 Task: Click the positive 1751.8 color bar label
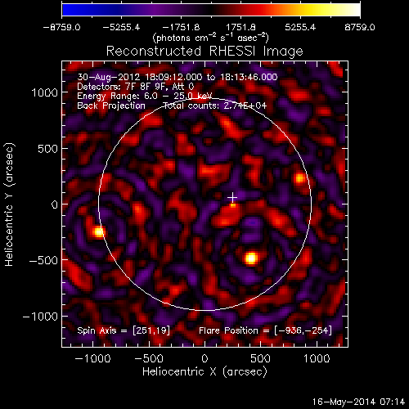pyautogui.click(x=240, y=27)
